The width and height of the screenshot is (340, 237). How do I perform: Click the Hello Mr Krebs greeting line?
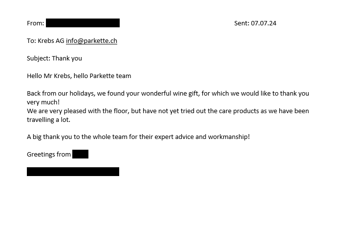[79, 76]
